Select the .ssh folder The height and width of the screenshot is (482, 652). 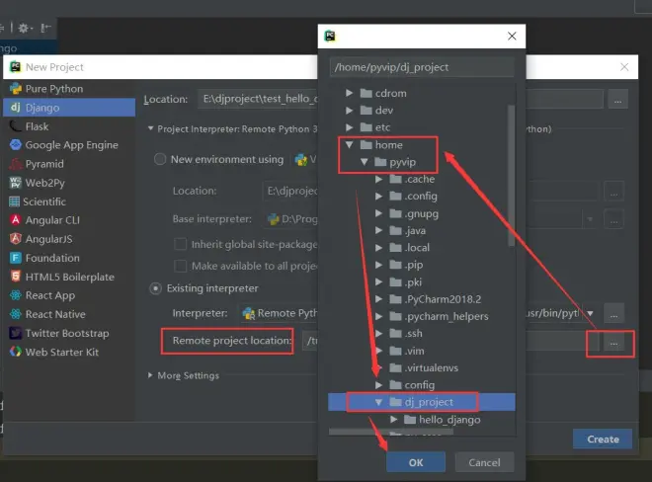click(406, 333)
